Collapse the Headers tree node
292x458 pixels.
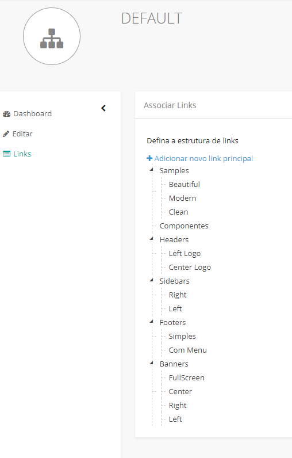(x=151, y=239)
